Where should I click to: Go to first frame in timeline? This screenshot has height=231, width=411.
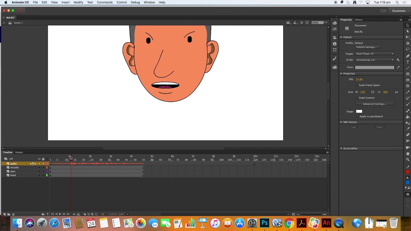[x=52, y=214]
